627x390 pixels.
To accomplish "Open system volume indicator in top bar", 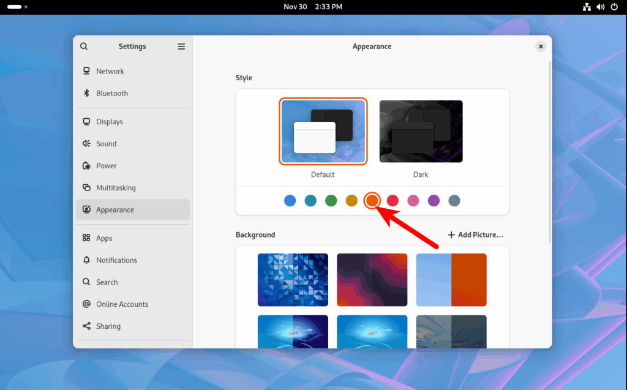I will (600, 7).
